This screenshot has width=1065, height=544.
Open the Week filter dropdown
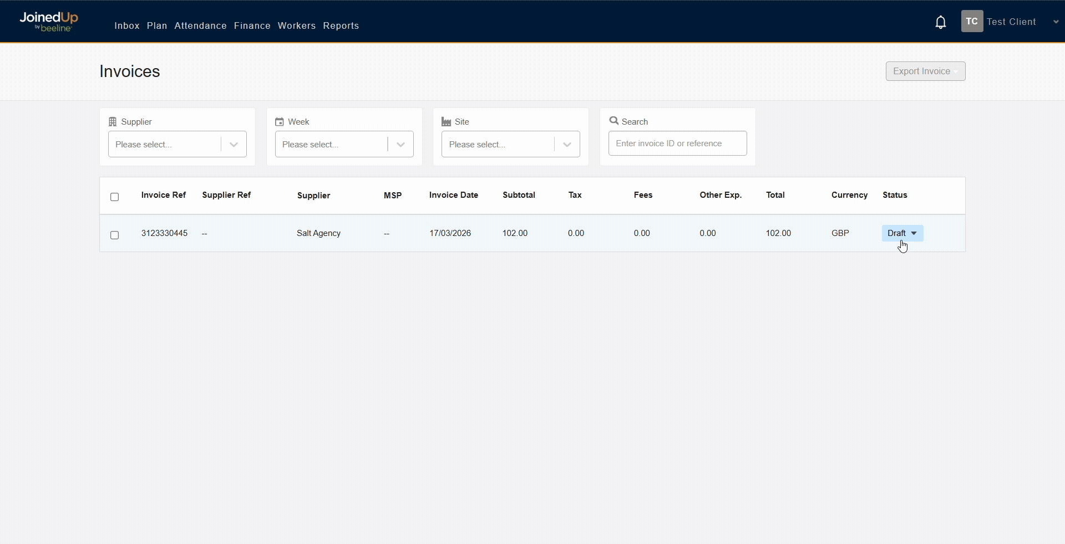pyautogui.click(x=344, y=144)
